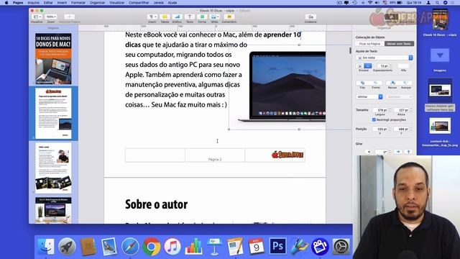Flip the object horizontally
This screenshot has width=460, height=259.
[x=398, y=152]
